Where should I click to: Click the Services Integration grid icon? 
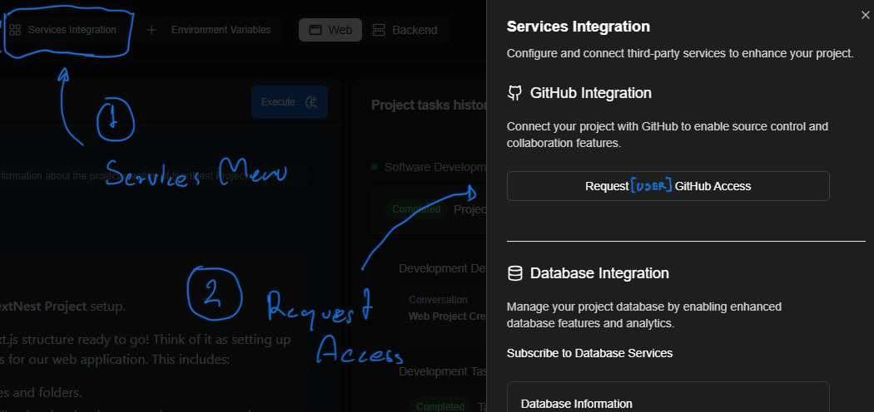pyautogui.click(x=15, y=30)
